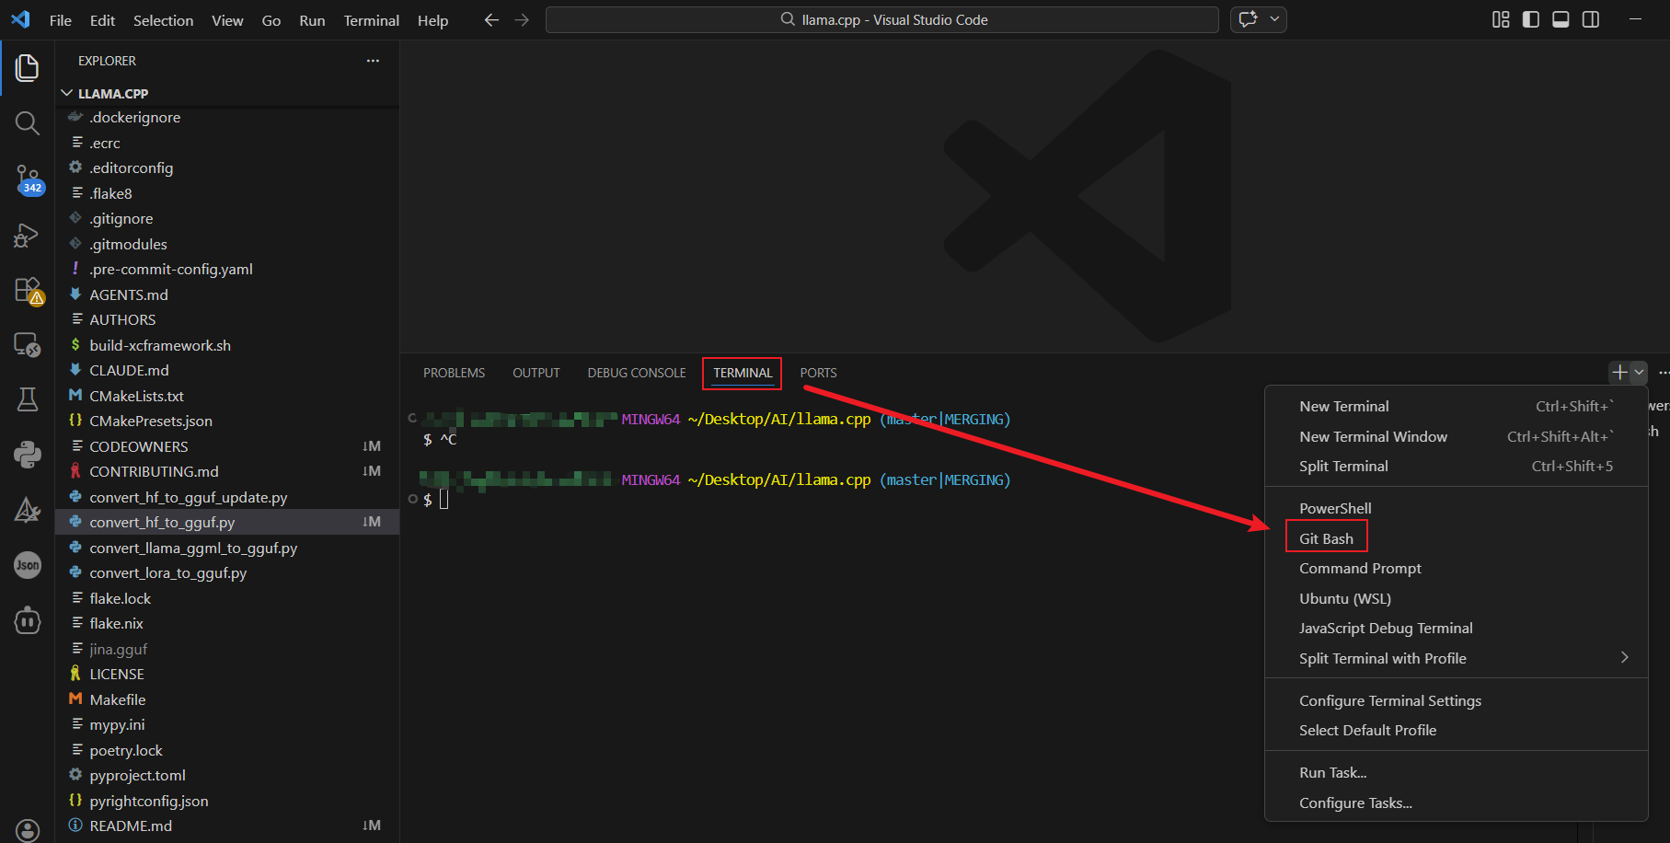
Task: Open the Selection menu
Action: point(163,20)
